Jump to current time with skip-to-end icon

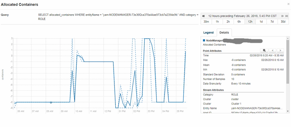[x=287, y=16]
